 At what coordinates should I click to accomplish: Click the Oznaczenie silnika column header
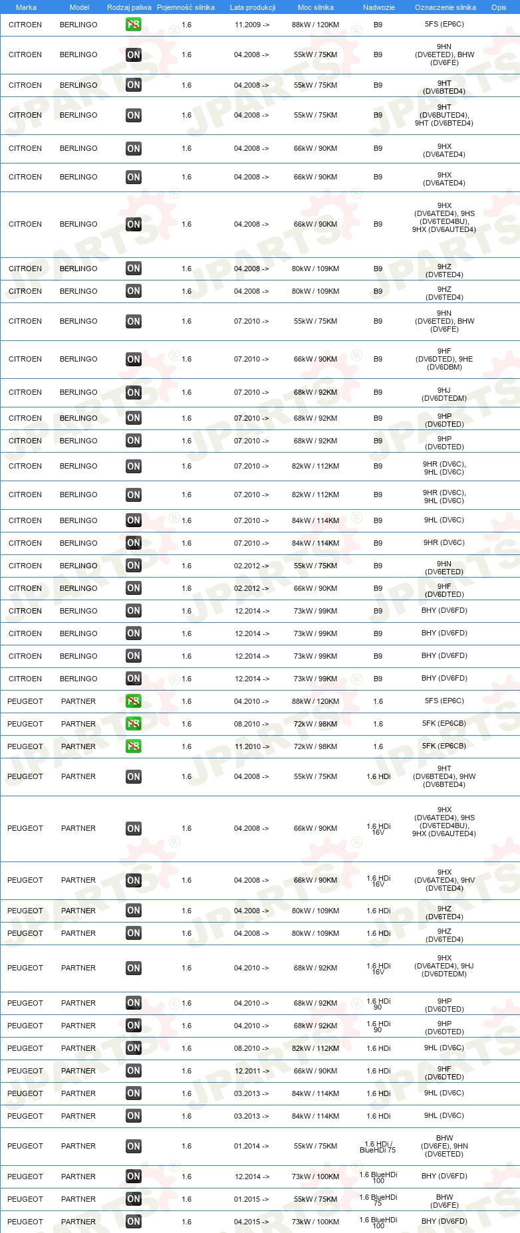click(446, 7)
